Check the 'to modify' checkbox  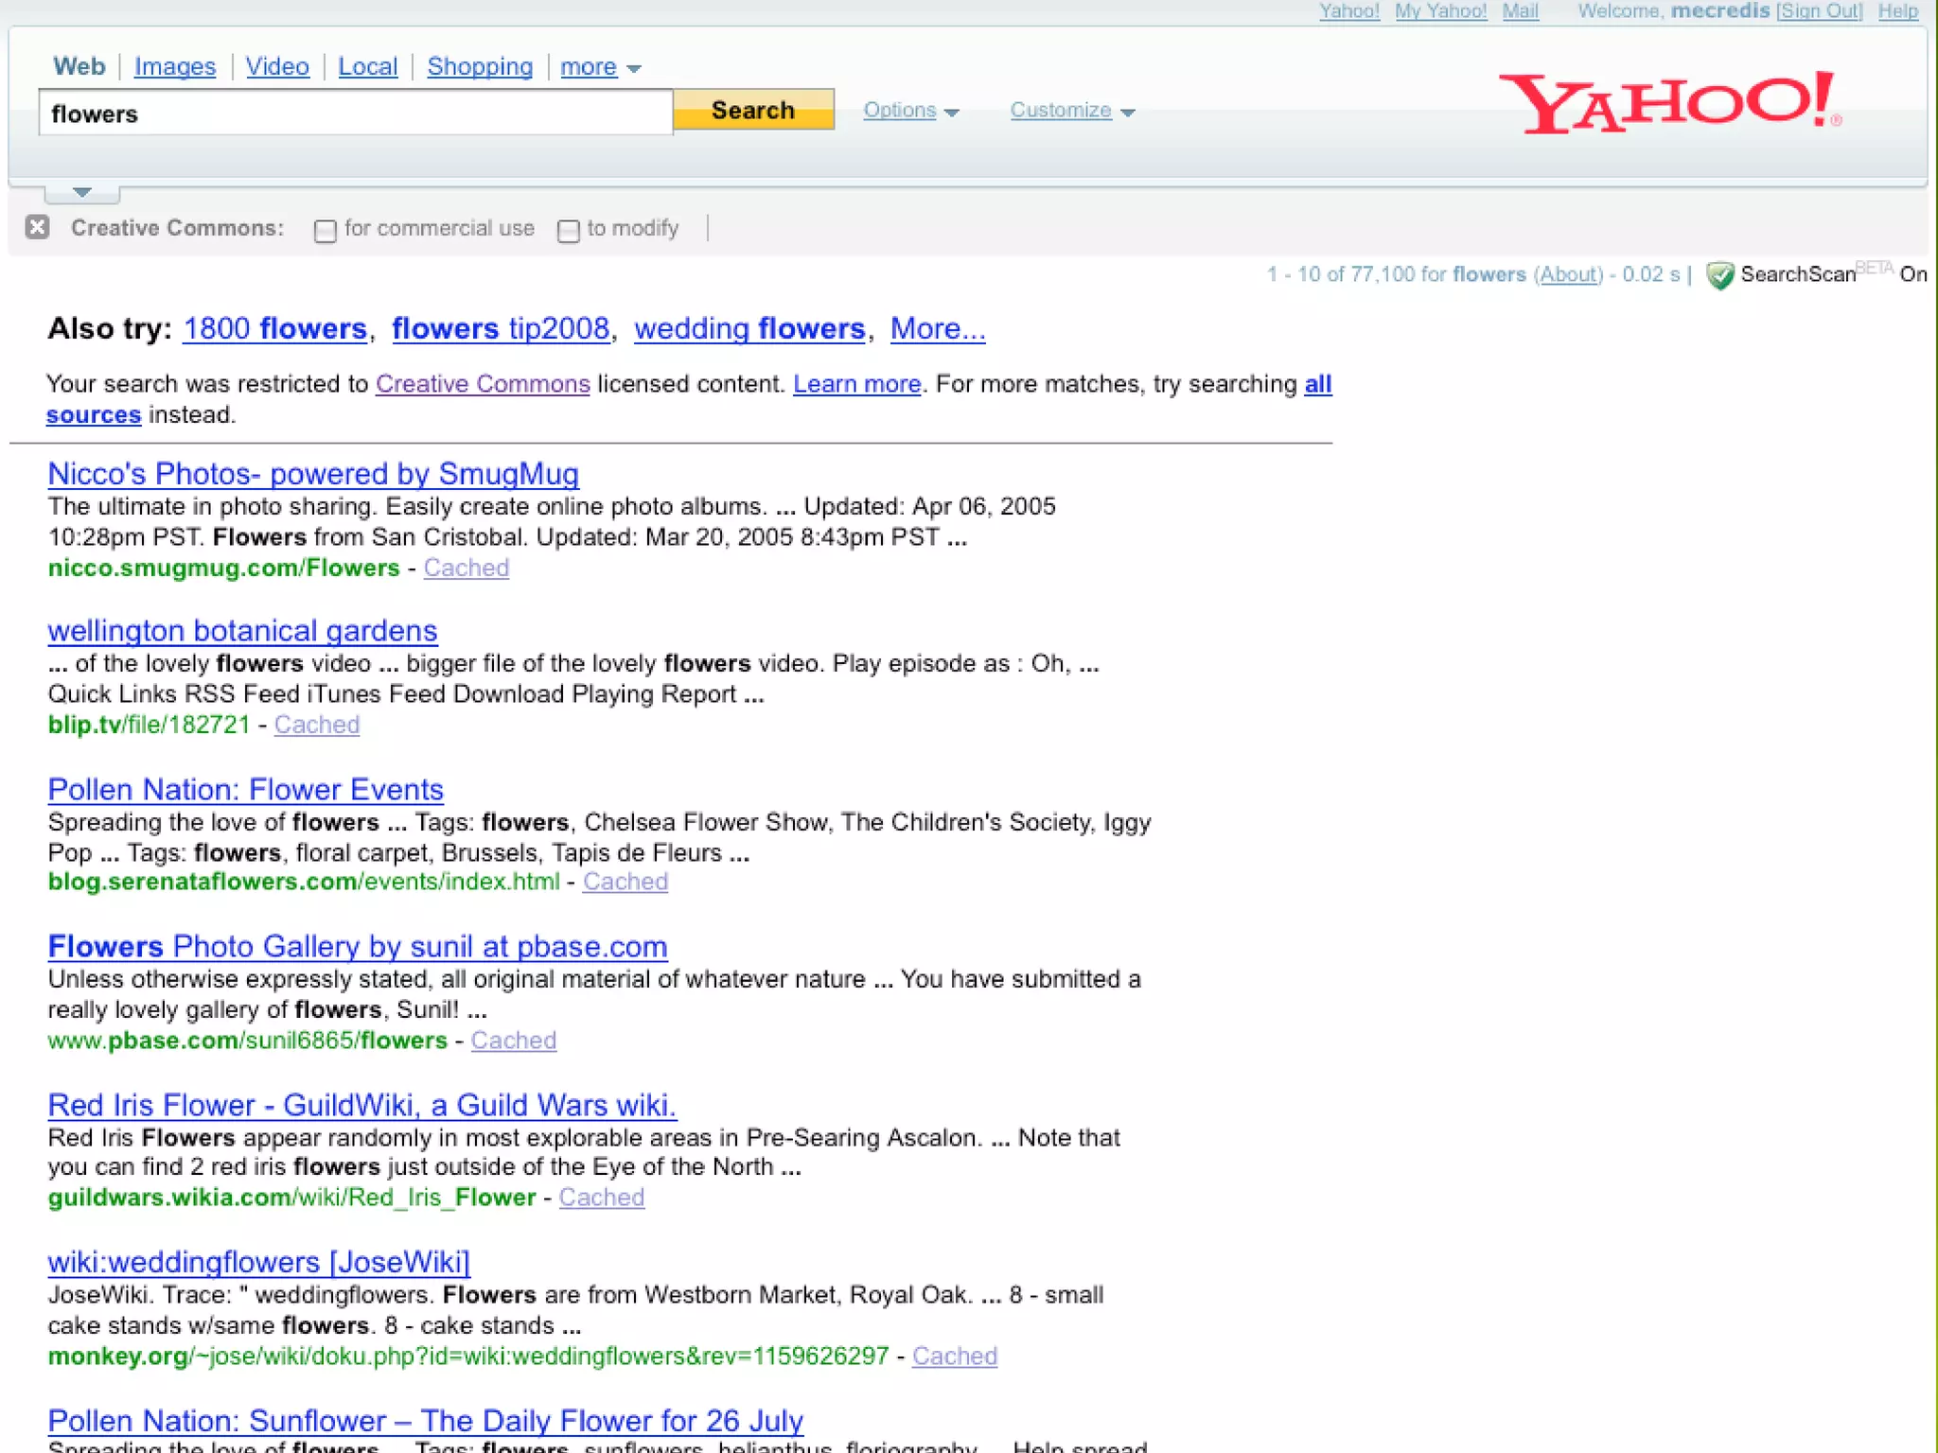(568, 231)
